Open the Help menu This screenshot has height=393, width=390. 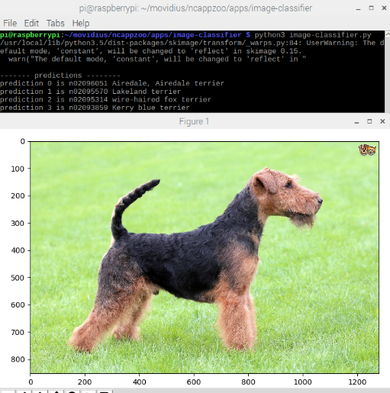tap(81, 23)
